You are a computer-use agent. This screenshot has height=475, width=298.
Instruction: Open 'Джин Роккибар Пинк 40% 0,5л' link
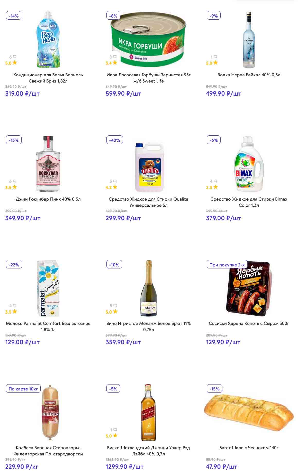[48, 199]
